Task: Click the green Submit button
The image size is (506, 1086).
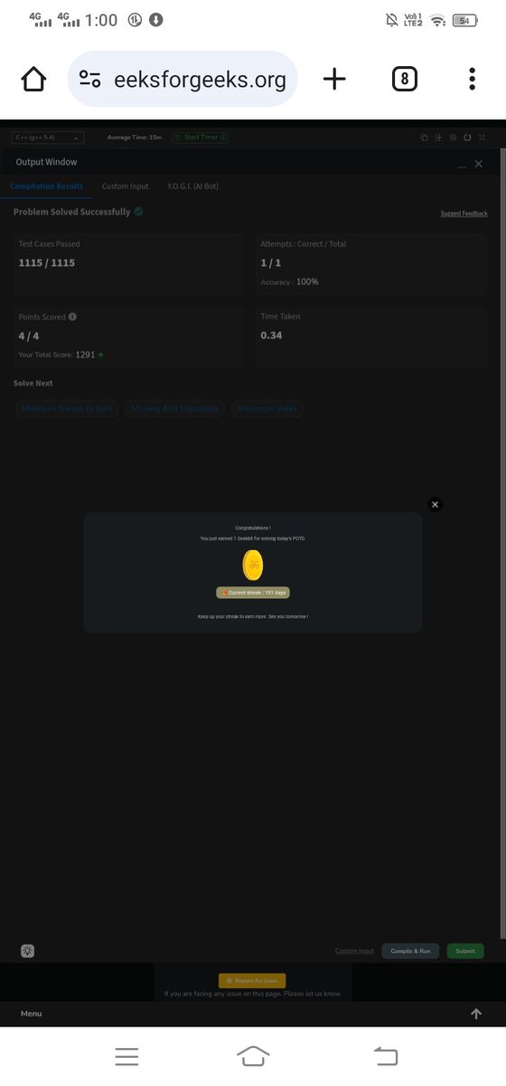Action: click(465, 951)
